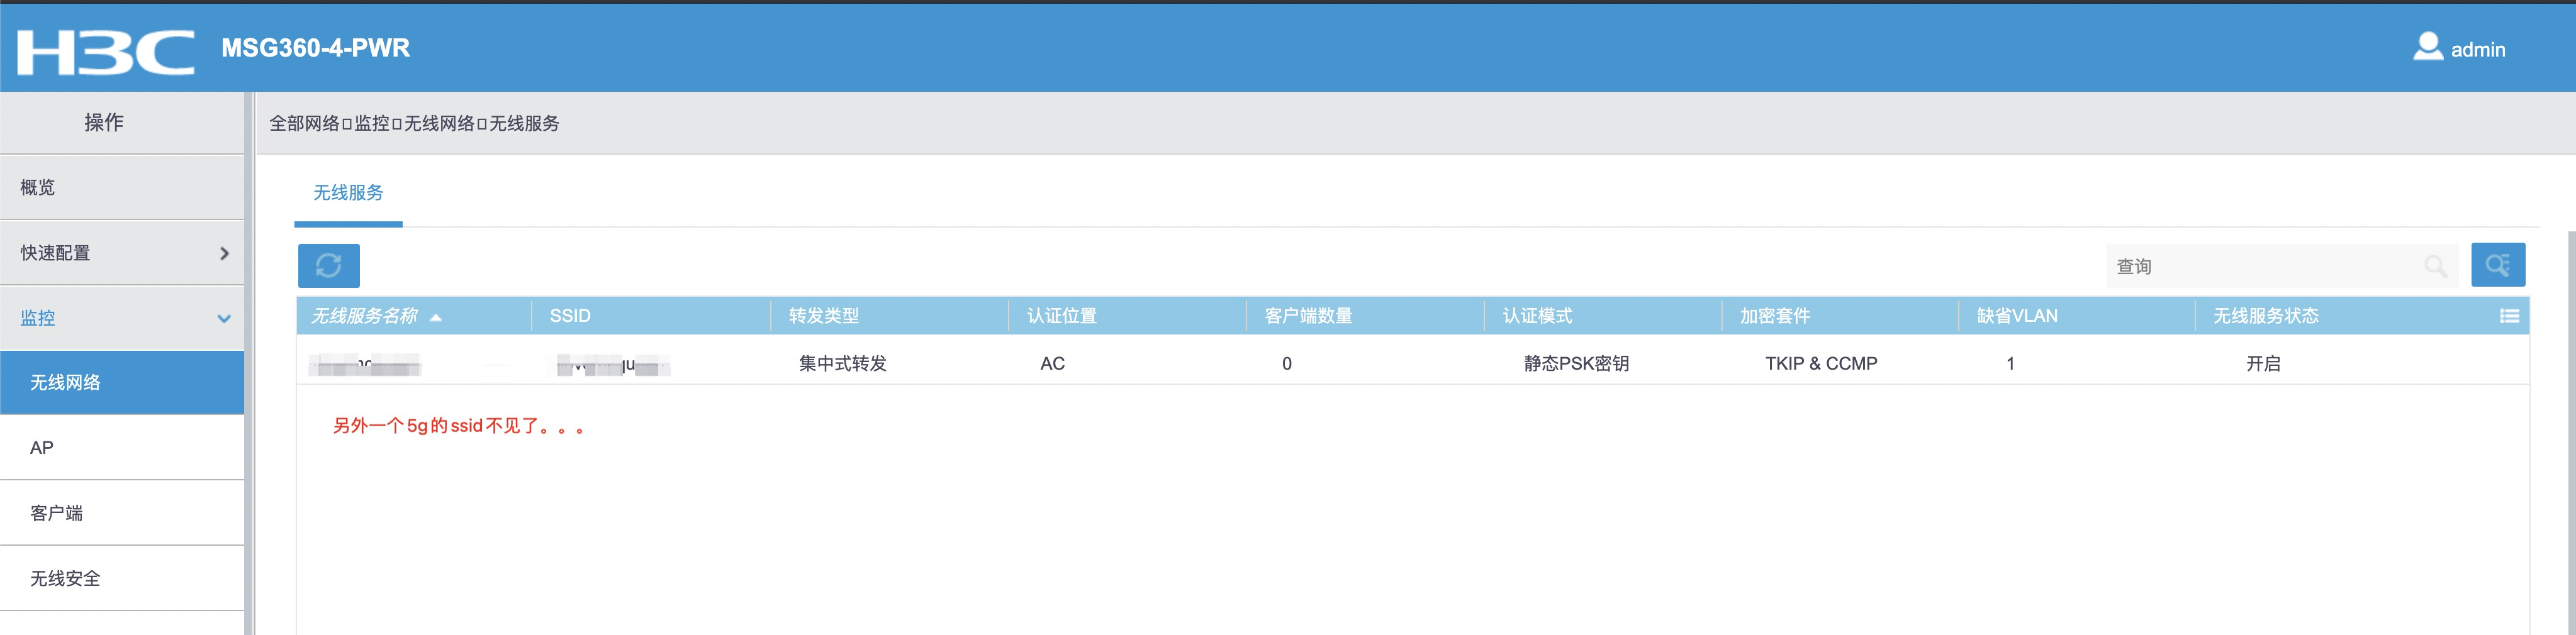This screenshot has width=2576, height=635.
Task: Click the client count 0 cell
Action: coord(1286,363)
